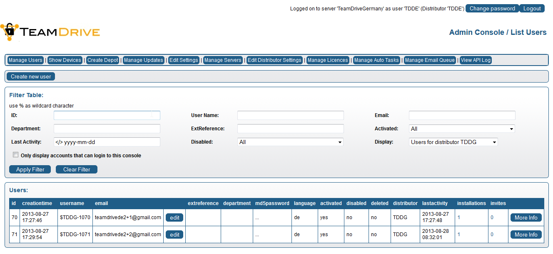553x254 pixels.
Task: Focus the ID filter field
Action: pyautogui.click(x=107, y=115)
